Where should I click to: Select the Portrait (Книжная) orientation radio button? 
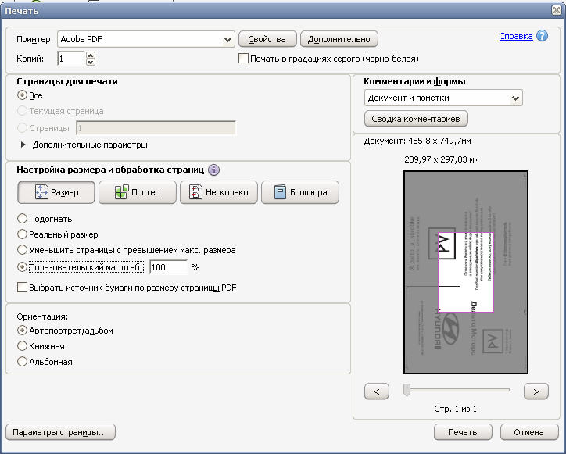[x=22, y=345]
